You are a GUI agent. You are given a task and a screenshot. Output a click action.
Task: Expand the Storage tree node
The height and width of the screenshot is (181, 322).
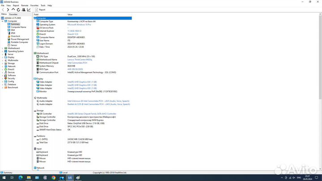pos(3,63)
